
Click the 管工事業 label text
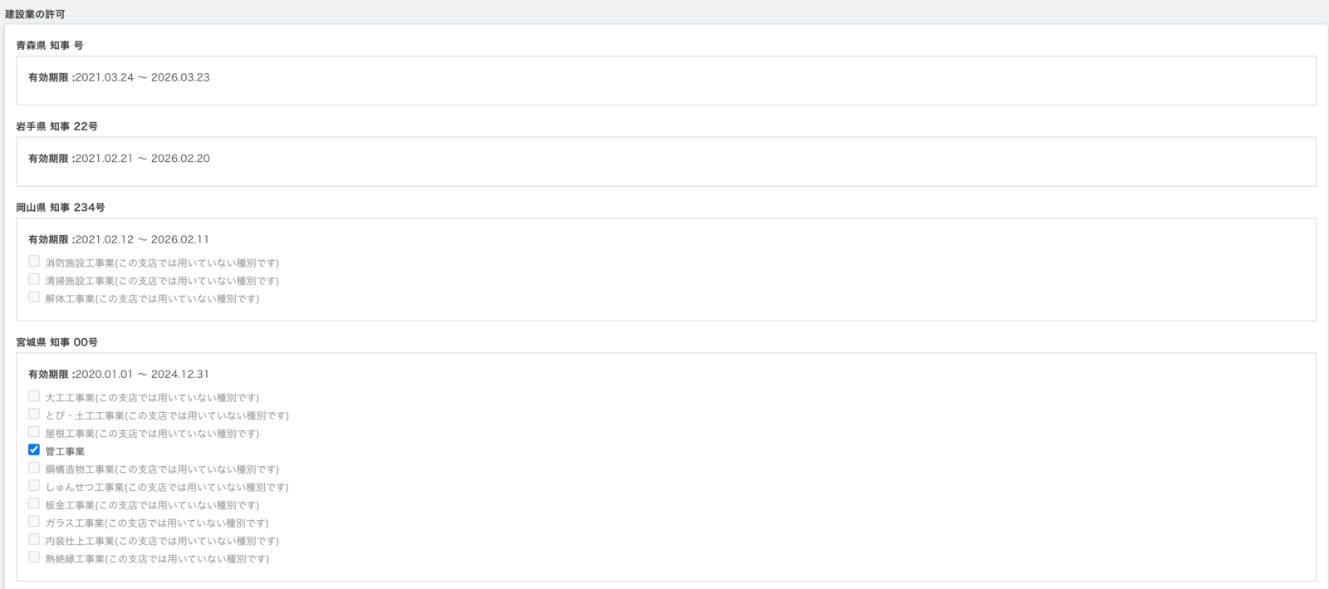[x=65, y=451]
